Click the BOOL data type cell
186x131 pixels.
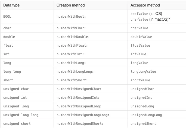7,16
